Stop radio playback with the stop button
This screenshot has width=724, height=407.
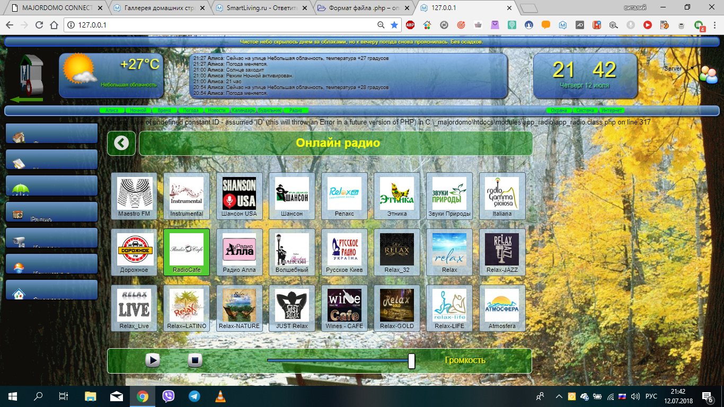[195, 360]
